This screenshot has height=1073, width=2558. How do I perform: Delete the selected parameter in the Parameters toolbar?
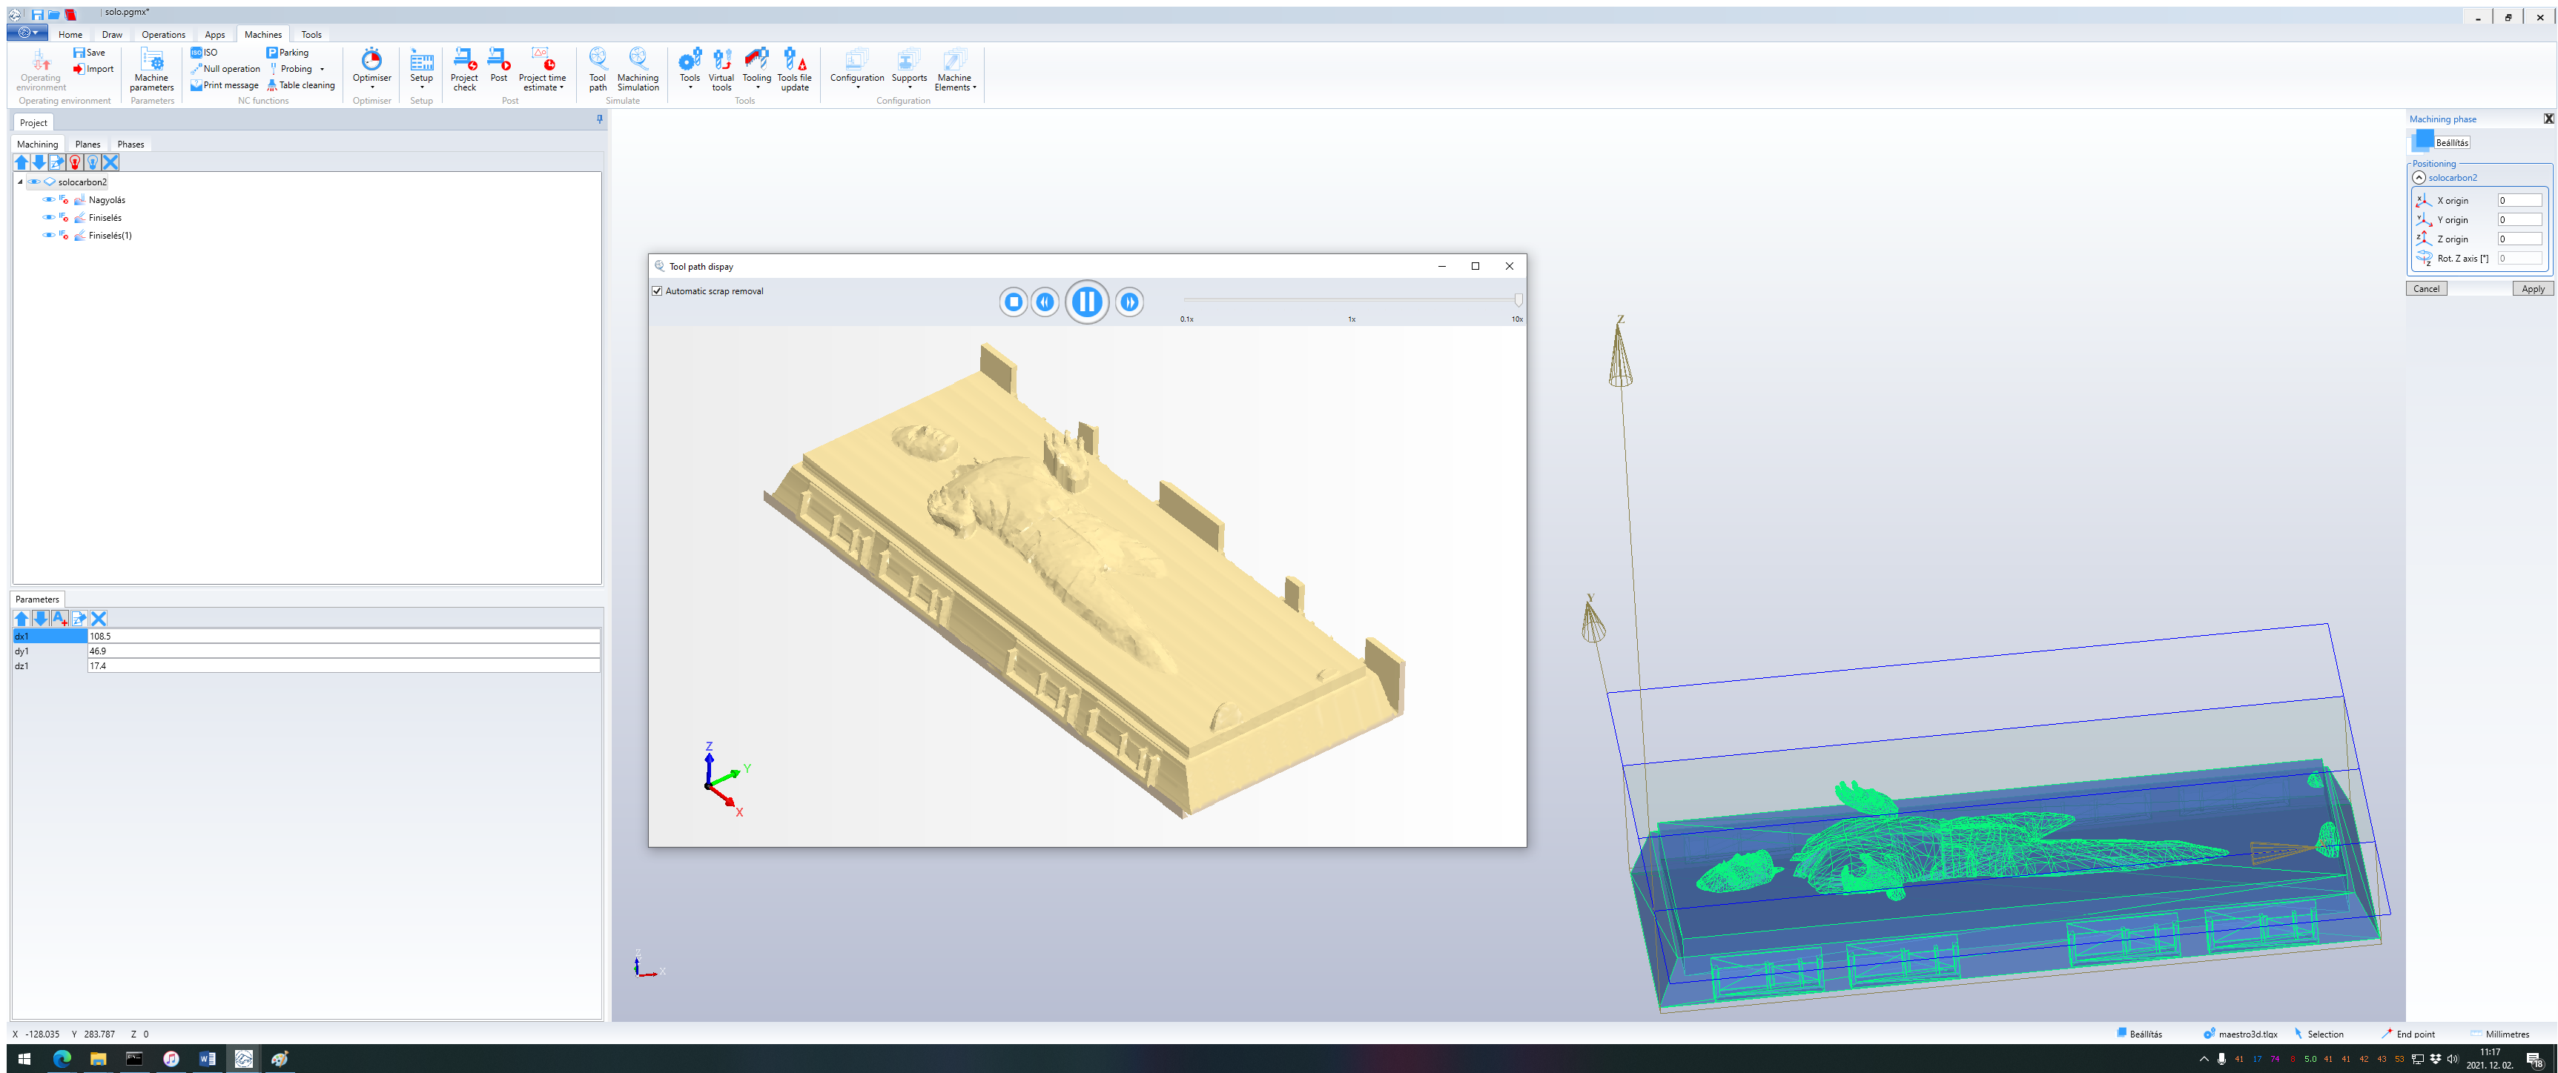[99, 619]
